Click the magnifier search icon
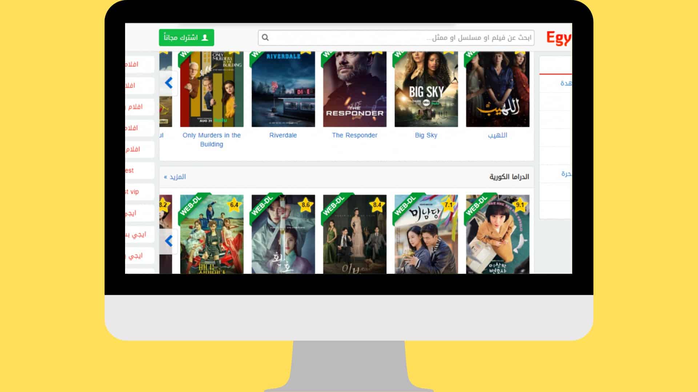The width and height of the screenshot is (698, 392). 265,37
